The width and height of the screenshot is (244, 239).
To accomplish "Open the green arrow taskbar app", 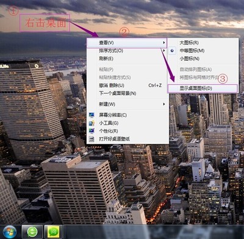I will tap(32, 232).
